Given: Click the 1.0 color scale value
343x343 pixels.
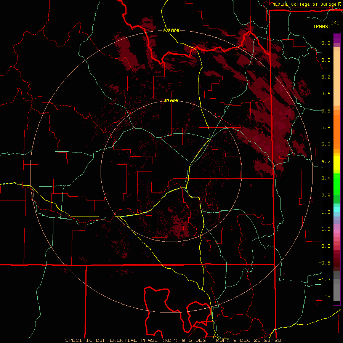Looking at the screenshot, I should (x=326, y=229).
